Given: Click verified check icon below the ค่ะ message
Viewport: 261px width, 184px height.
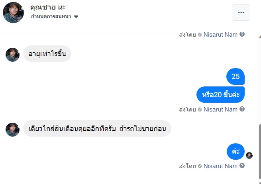Looking at the screenshot, I should point(200,166).
